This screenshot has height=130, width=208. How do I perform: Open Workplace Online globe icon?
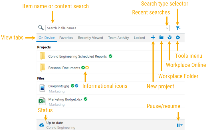click(169, 37)
